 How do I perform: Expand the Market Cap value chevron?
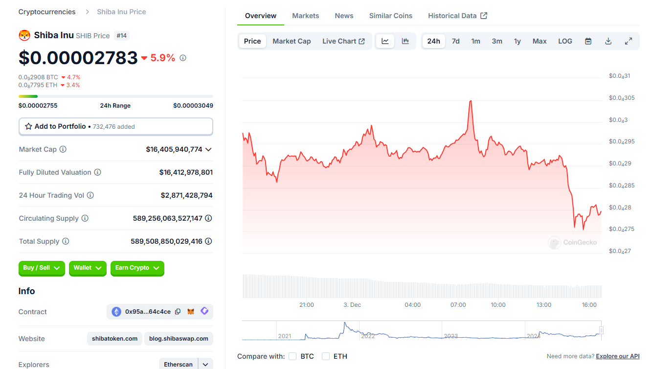click(209, 149)
